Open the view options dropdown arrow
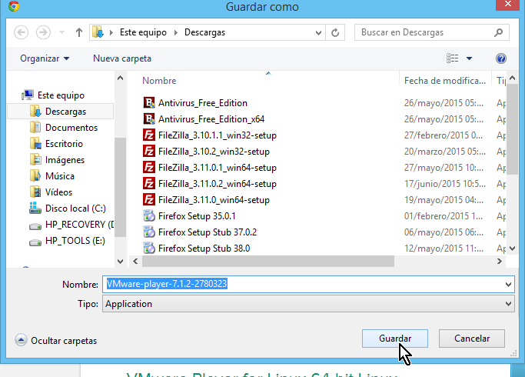This screenshot has height=377, width=525. (x=469, y=58)
